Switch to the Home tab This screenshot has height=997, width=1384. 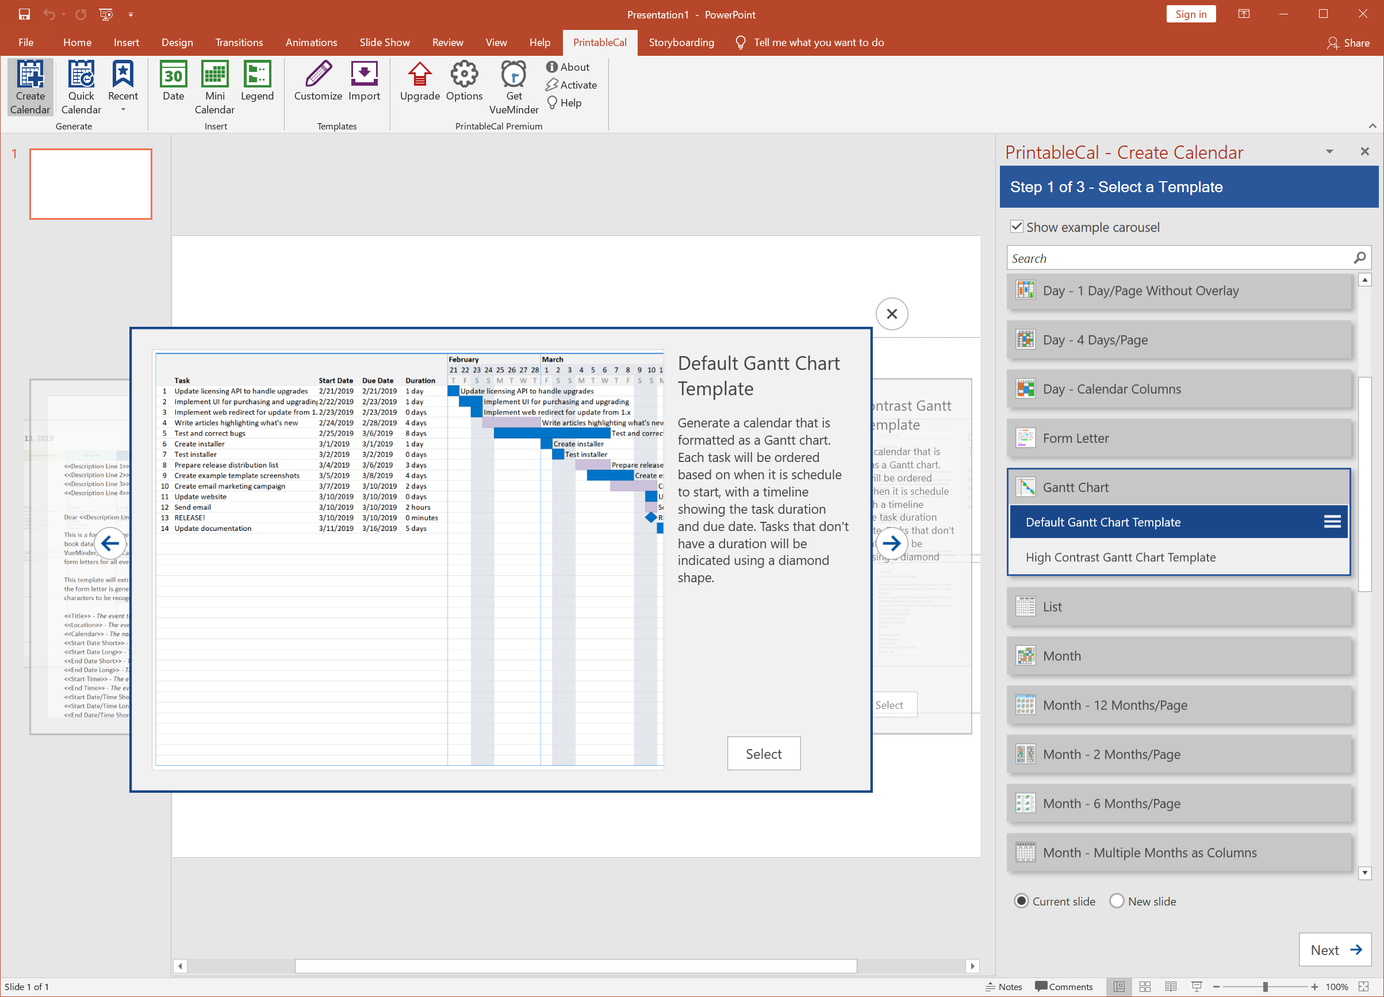click(77, 42)
